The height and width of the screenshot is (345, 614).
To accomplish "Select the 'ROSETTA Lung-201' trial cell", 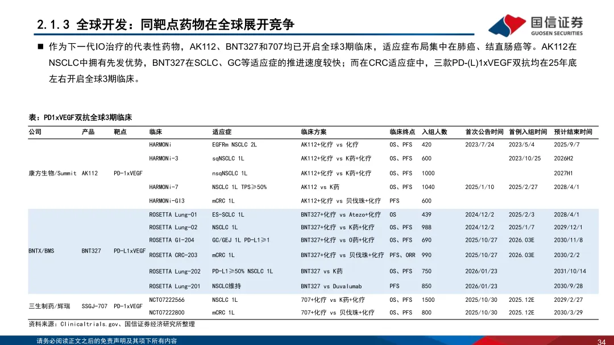I will [x=175, y=286].
